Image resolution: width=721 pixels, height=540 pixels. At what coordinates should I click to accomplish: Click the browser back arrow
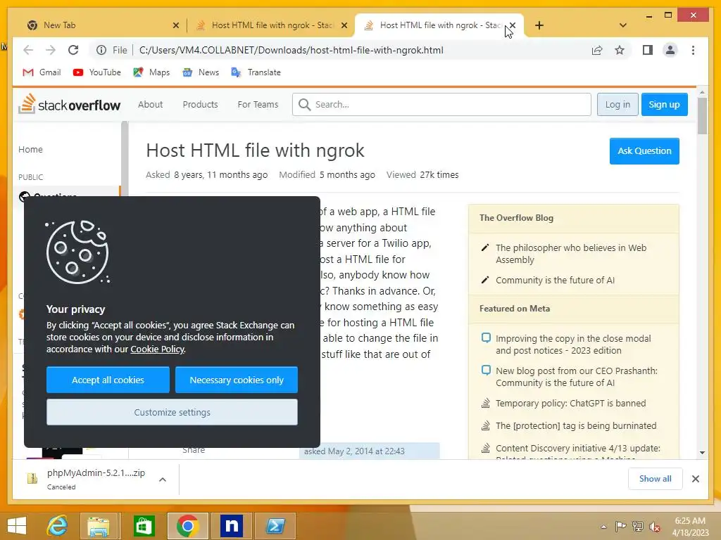coord(28,50)
